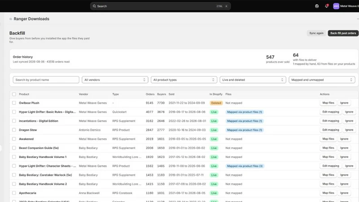Check the Owlbear Plush row checkbox
The image size is (359, 202).
pos(14,103)
